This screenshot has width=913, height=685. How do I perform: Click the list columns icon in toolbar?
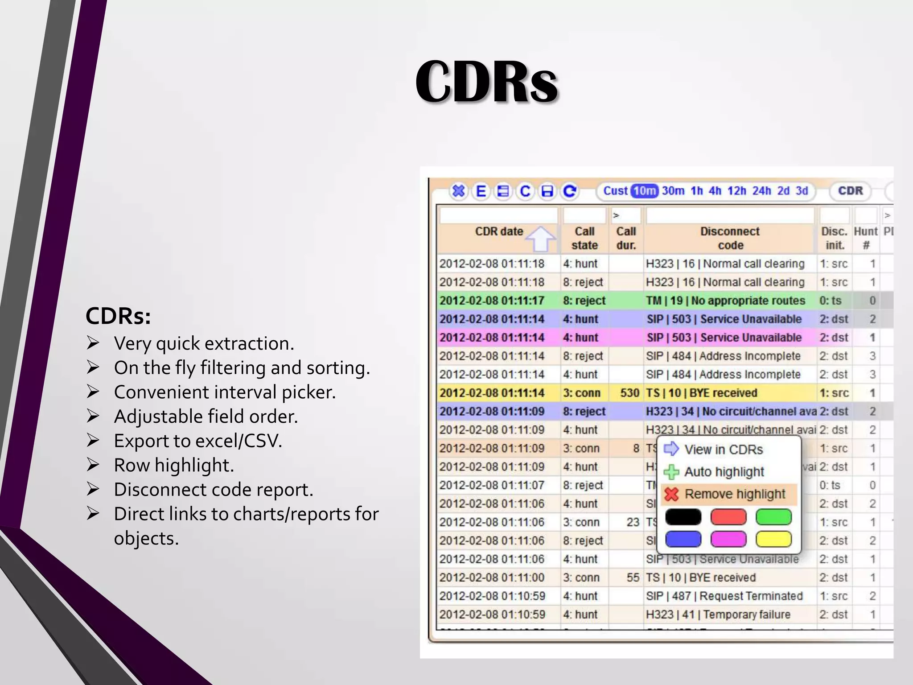tap(503, 191)
